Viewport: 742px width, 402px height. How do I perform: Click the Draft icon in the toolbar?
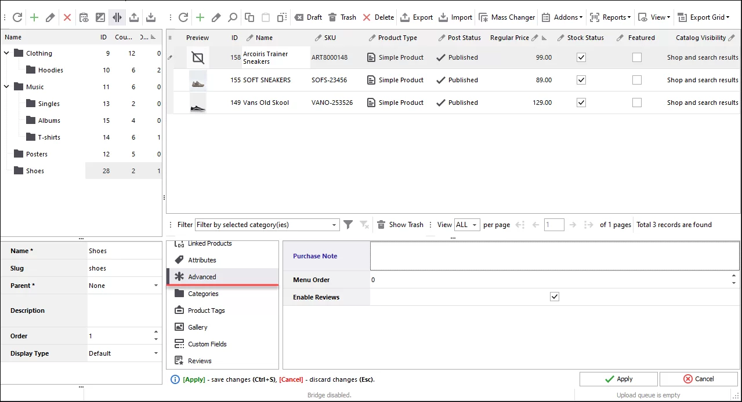pos(307,17)
